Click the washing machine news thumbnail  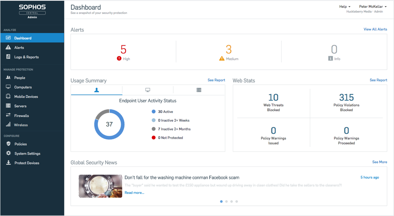tap(100, 186)
